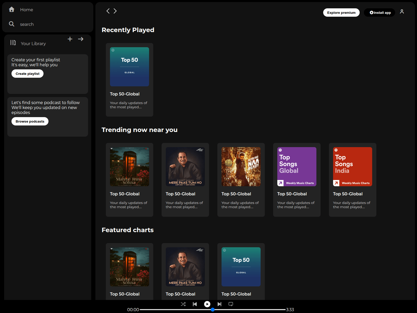417x313 pixels.
Task: Click the Featured charts heading
Action: (x=127, y=230)
